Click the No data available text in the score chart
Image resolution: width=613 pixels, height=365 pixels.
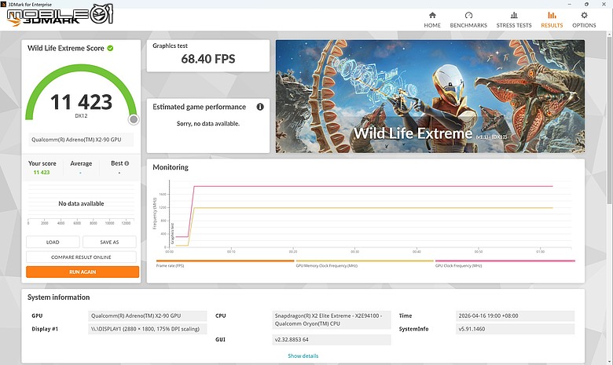point(81,203)
